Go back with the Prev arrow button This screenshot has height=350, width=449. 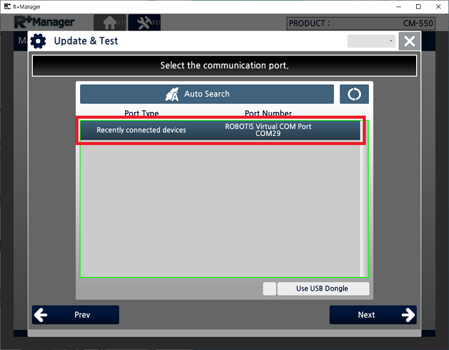tap(75, 315)
